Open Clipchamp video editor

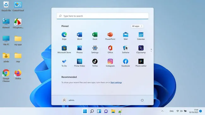tap(141, 49)
